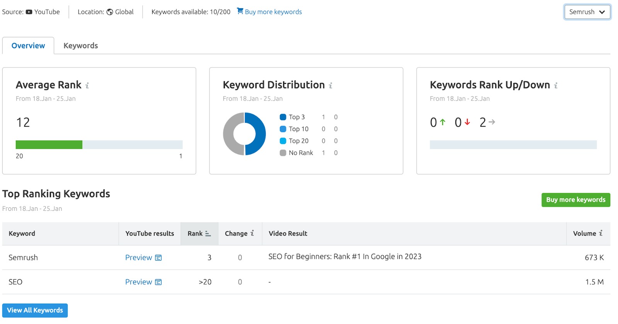
Task: Click the info icon beside Keyword Distribution
Action: click(x=331, y=85)
